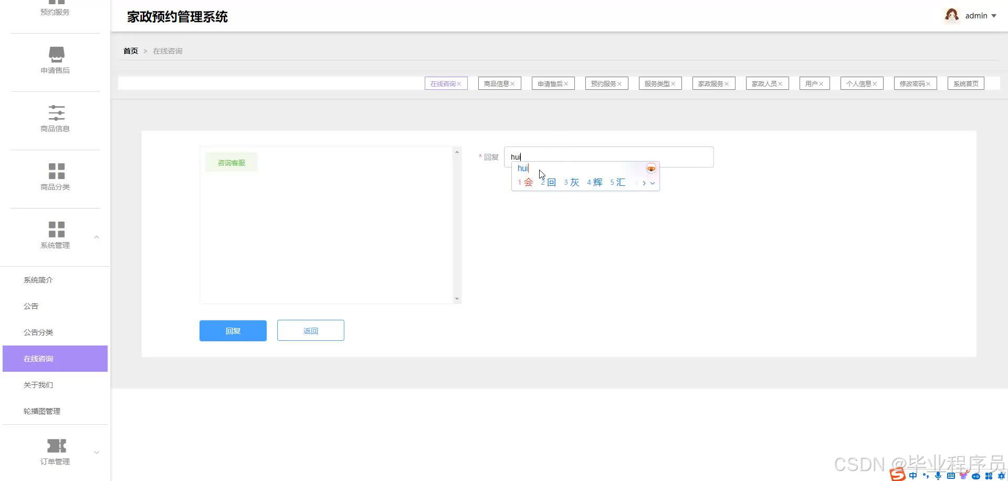Click the 返回 button
Viewport: 1008px width, 481px height.
click(311, 330)
